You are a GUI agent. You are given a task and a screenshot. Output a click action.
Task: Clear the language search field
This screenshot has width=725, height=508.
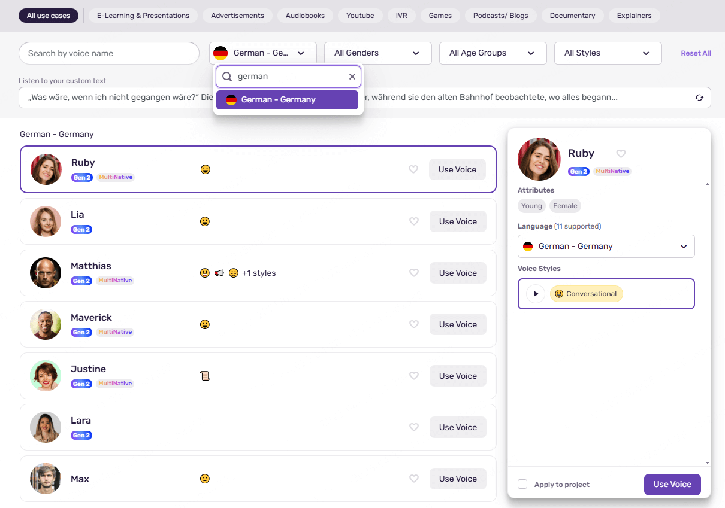pos(352,77)
